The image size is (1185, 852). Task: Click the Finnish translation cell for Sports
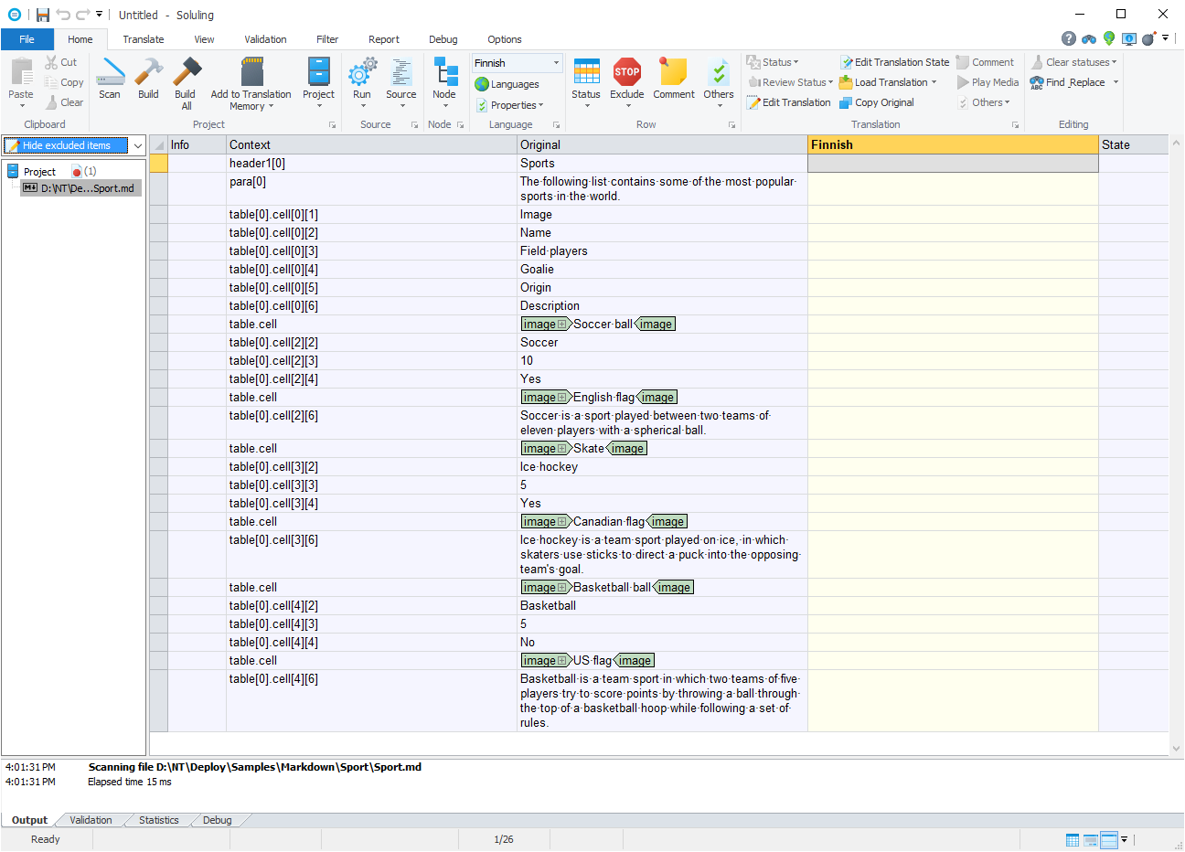[953, 164]
